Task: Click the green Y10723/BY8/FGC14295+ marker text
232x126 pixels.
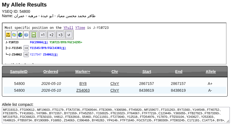Action: (66, 42)
